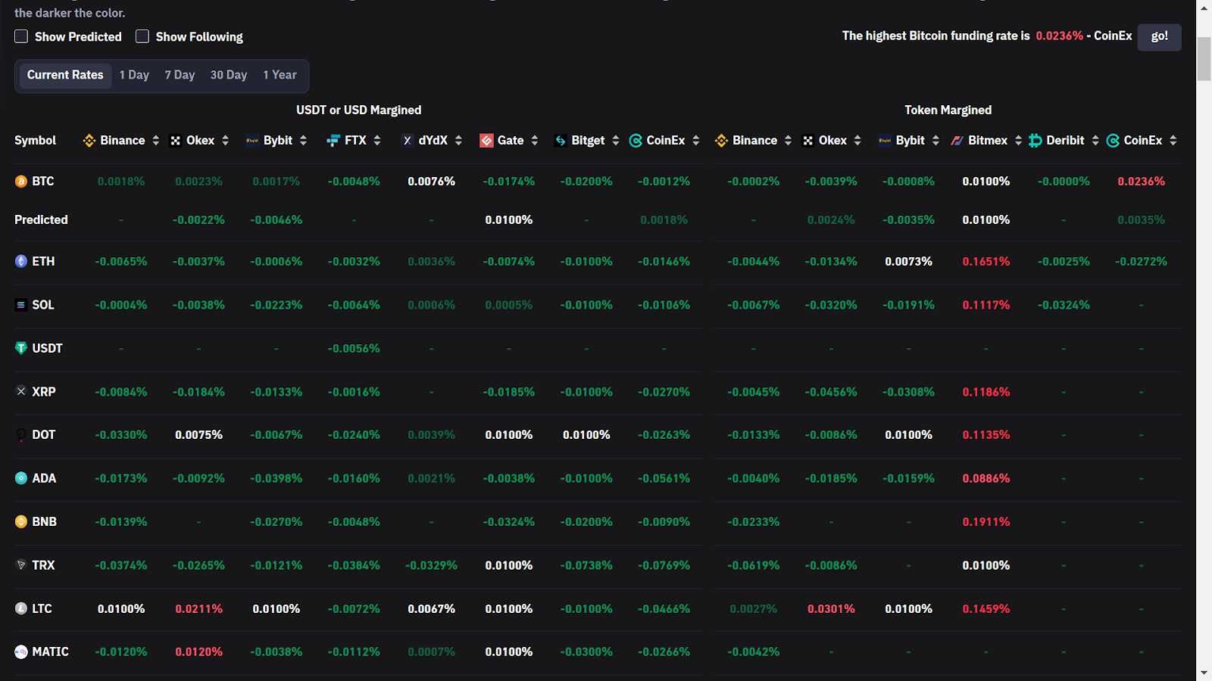This screenshot has width=1212, height=681.
Task: Click the Token Margined heading
Action: (948, 110)
